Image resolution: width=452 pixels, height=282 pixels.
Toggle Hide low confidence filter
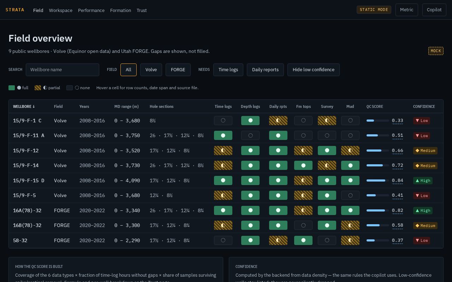pyautogui.click(x=314, y=70)
